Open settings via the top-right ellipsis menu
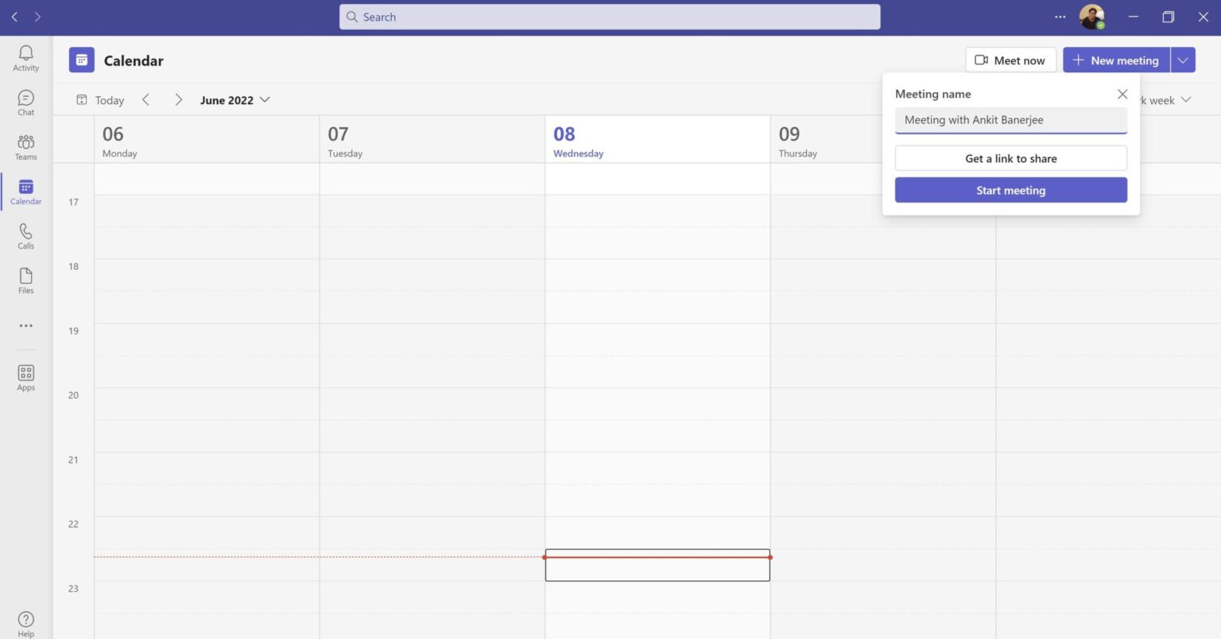The height and width of the screenshot is (639, 1221). pyautogui.click(x=1060, y=16)
